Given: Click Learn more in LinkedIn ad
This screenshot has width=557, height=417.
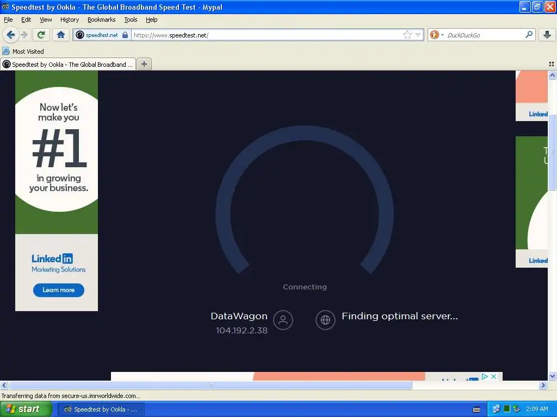Looking at the screenshot, I should (59, 290).
